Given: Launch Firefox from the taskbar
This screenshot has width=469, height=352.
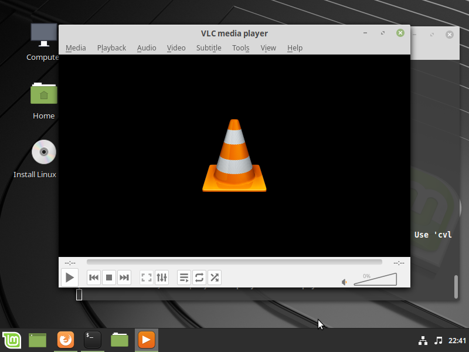Looking at the screenshot, I should point(66,340).
